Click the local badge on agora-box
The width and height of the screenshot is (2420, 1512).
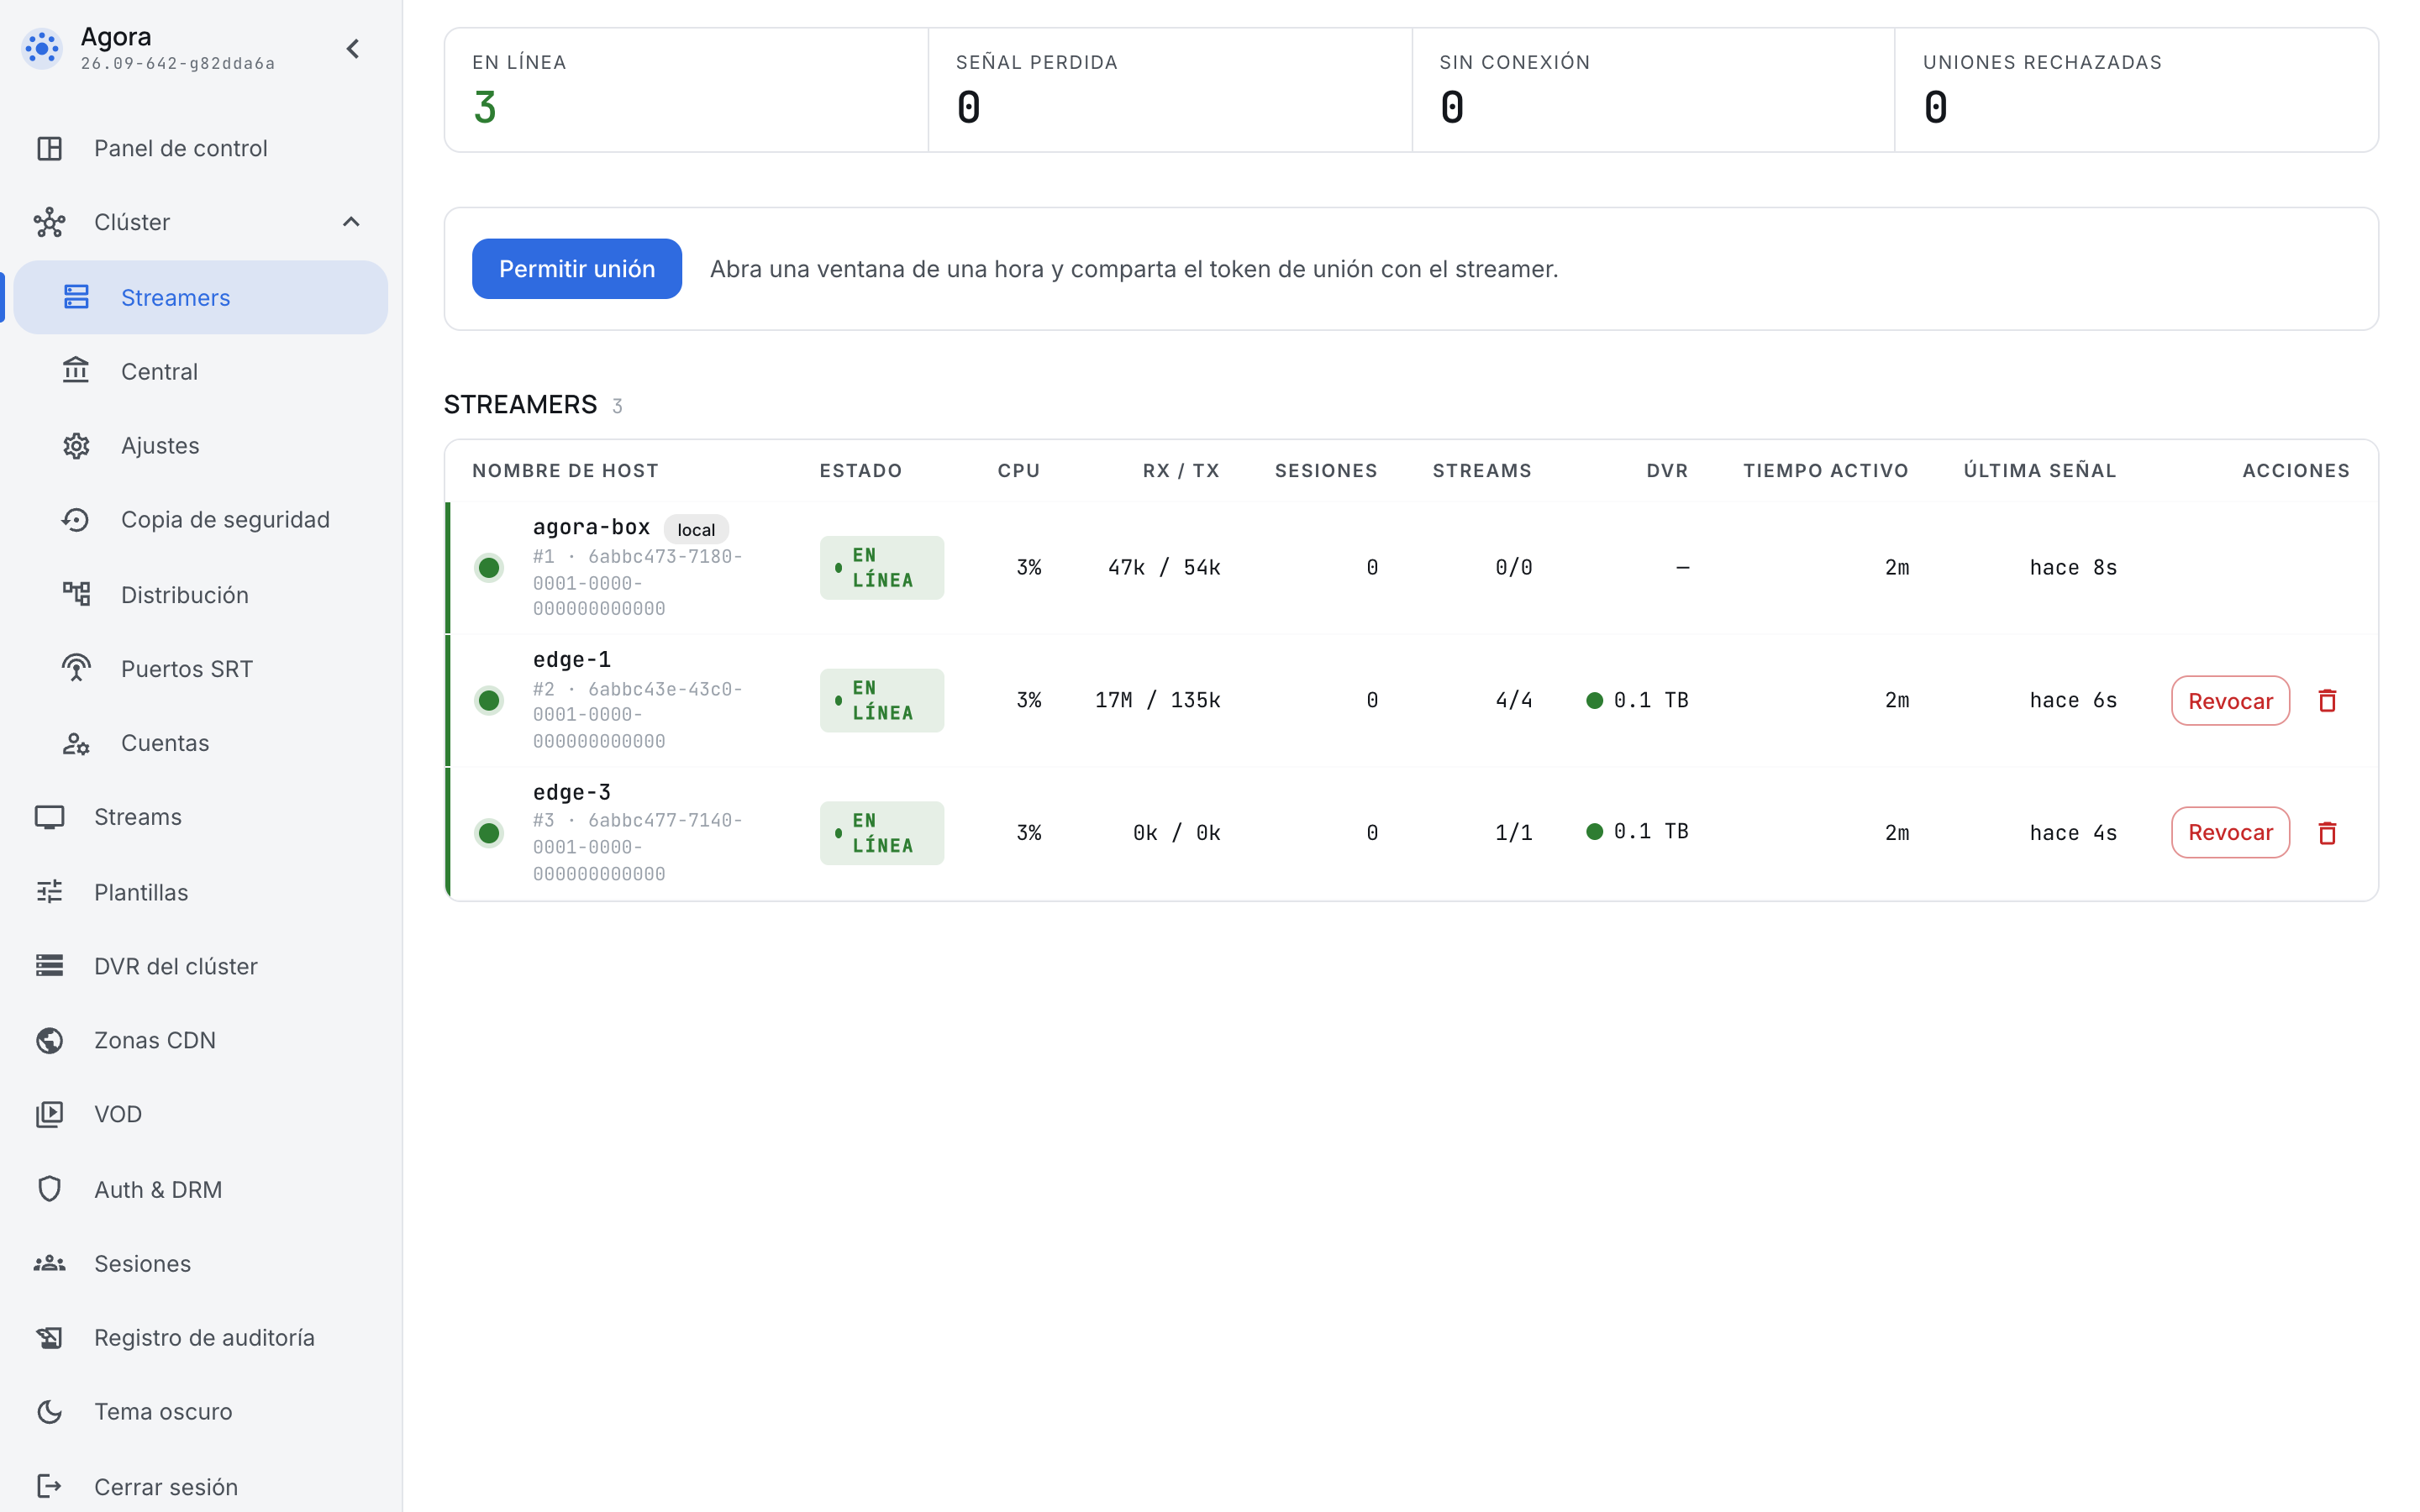point(696,529)
